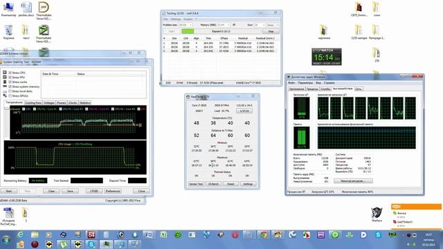Open the folder named 1 on desktop
The height and width of the screenshot is (249, 443).
pyautogui.click(x=26, y=214)
